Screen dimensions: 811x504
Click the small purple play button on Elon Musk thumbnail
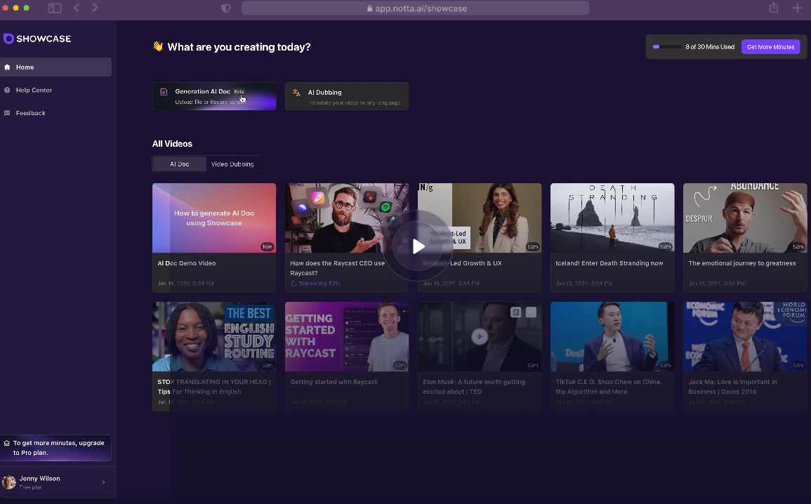coord(480,336)
